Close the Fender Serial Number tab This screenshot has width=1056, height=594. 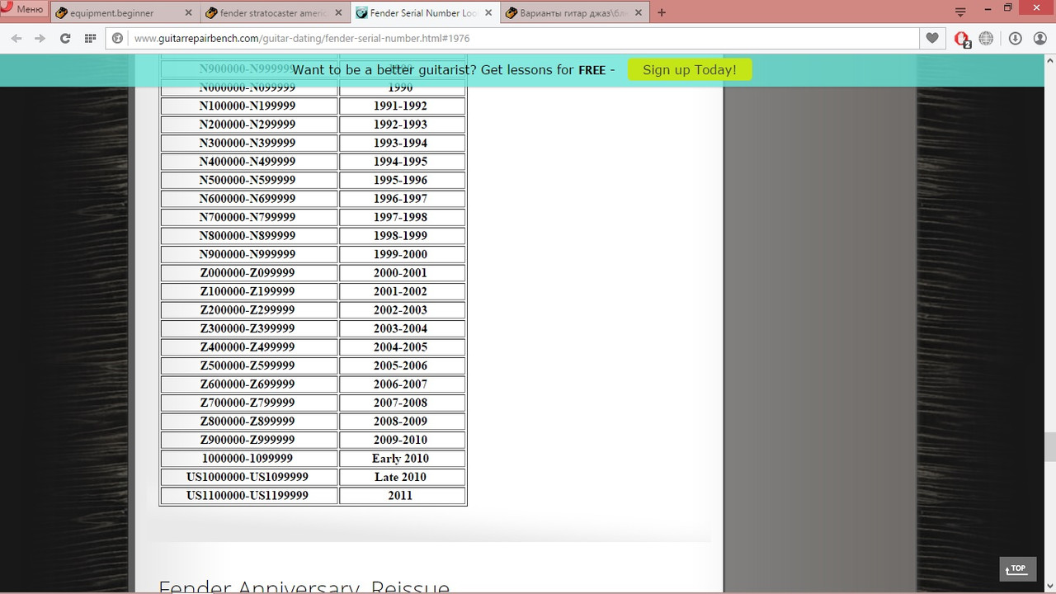pos(488,13)
